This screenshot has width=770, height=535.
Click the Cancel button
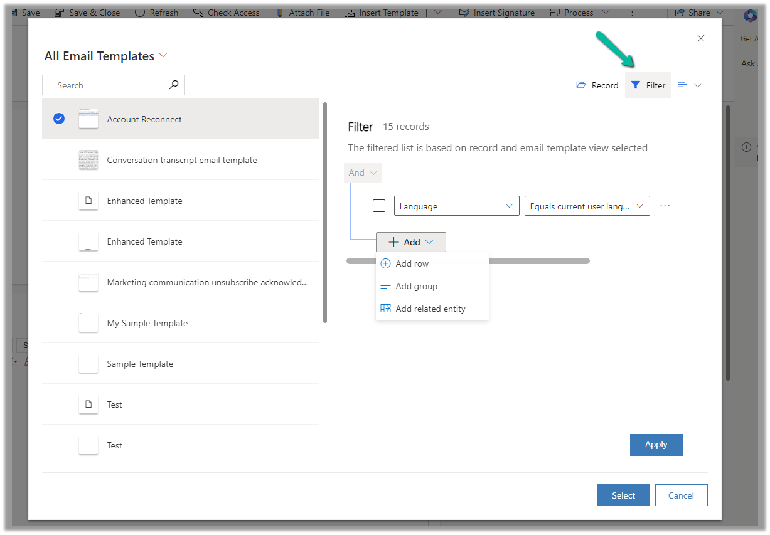(681, 495)
